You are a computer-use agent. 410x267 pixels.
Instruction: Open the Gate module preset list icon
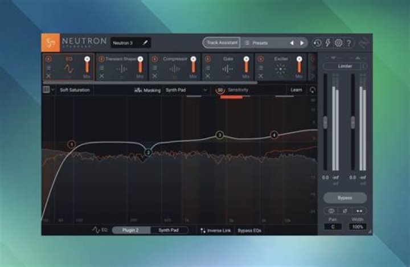point(208,68)
